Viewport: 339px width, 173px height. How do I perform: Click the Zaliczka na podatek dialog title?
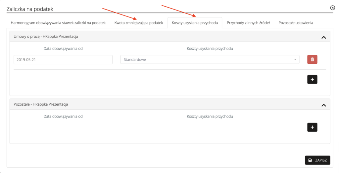[x=30, y=9]
